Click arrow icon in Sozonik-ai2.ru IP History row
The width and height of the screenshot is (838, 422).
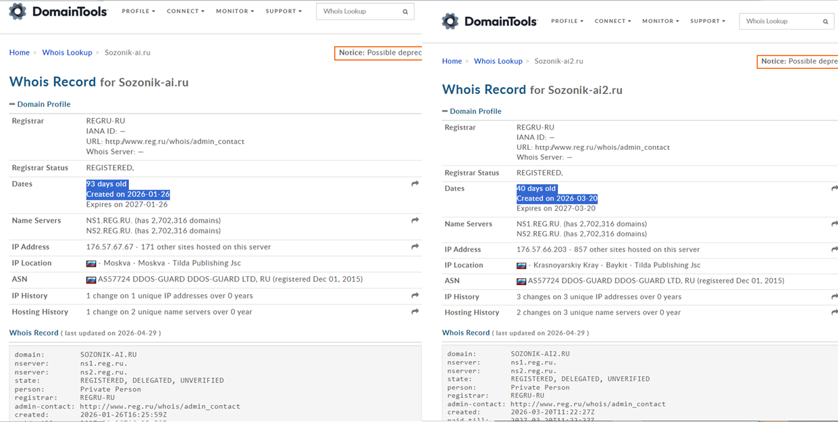834,297
